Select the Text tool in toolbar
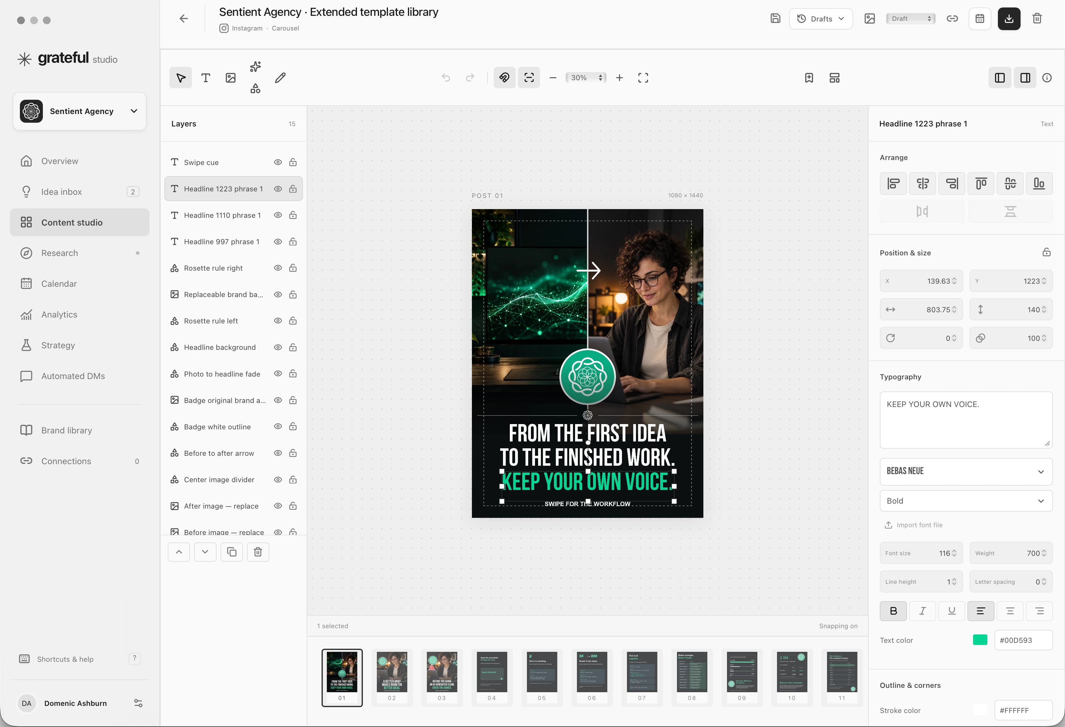Image resolution: width=1065 pixels, height=727 pixels. tap(206, 78)
